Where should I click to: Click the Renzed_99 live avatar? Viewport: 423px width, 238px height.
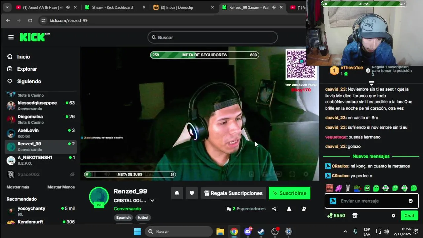pyautogui.click(x=99, y=197)
